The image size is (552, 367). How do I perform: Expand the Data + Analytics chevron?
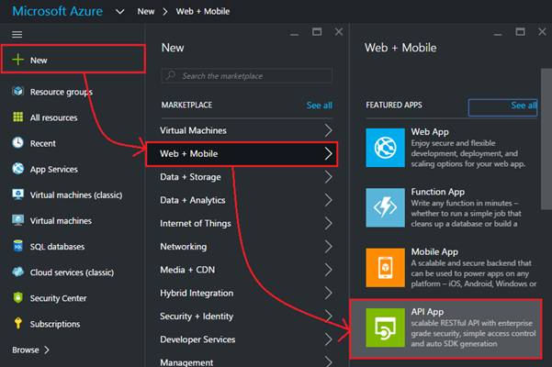click(x=328, y=200)
